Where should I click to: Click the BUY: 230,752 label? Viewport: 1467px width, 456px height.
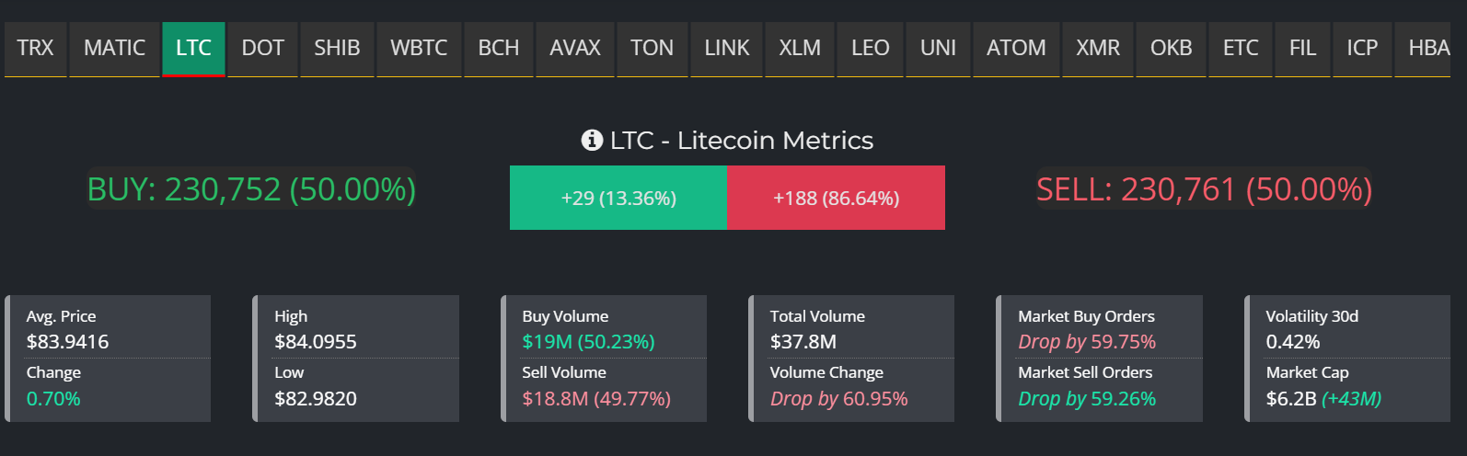click(x=251, y=189)
